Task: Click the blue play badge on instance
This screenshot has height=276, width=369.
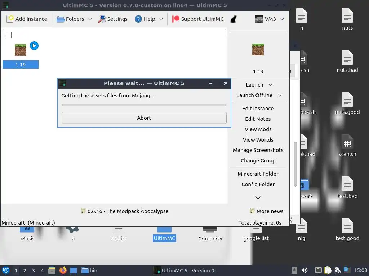Action: pyautogui.click(x=34, y=46)
